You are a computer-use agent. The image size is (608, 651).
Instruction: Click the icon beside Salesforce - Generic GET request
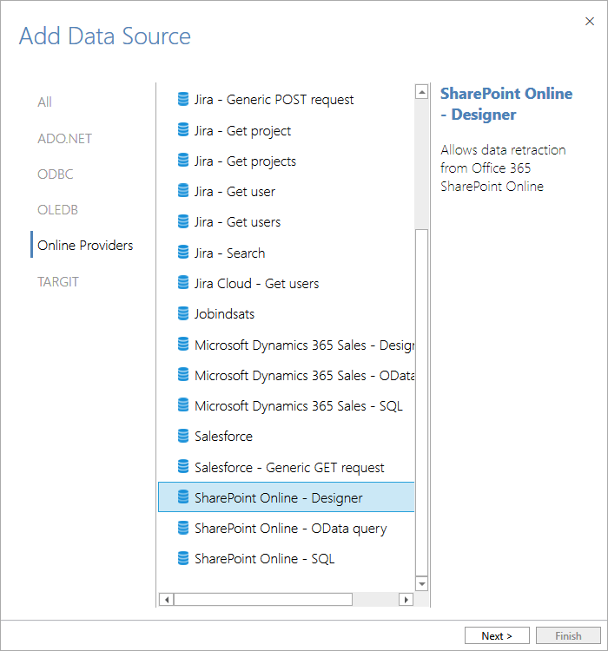click(x=183, y=467)
